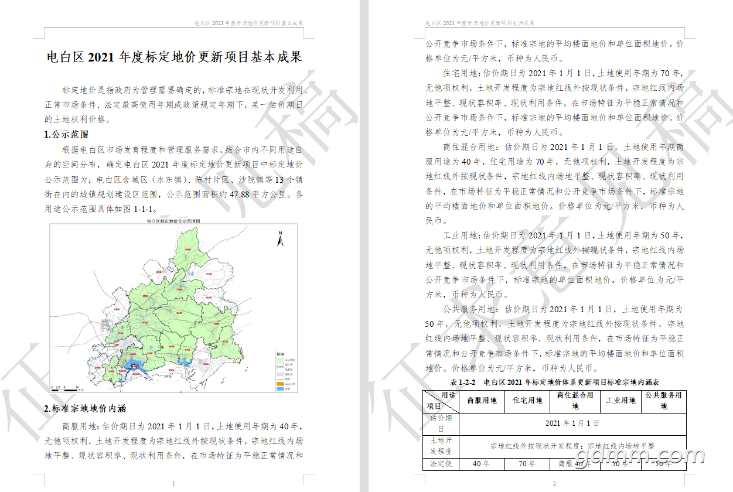This screenshot has height=492, width=733.
Task: Click the heading 2.标准宗地地价内涵
Action: [85, 408]
